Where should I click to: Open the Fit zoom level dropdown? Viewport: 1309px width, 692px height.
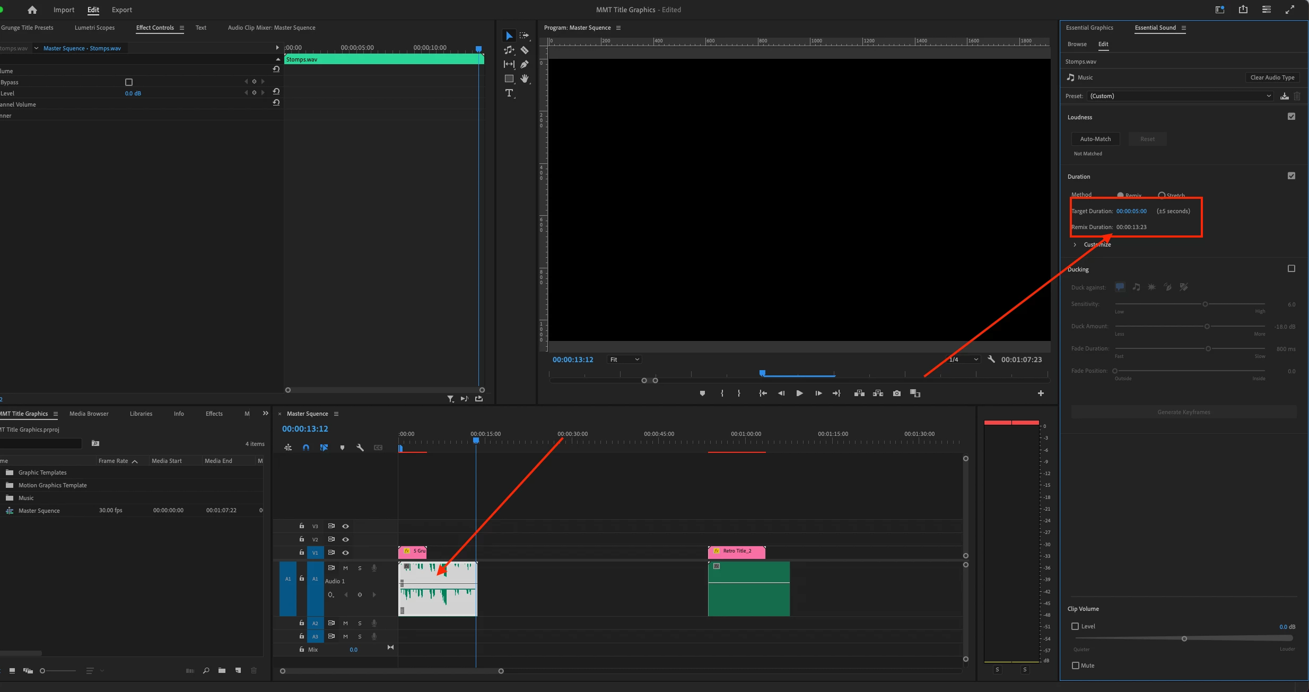point(624,360)
